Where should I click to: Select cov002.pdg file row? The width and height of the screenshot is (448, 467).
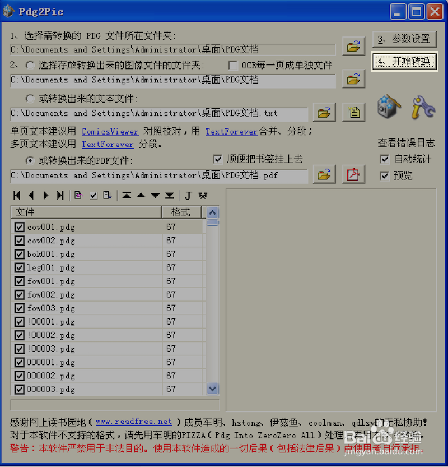[x=108, y=241]
